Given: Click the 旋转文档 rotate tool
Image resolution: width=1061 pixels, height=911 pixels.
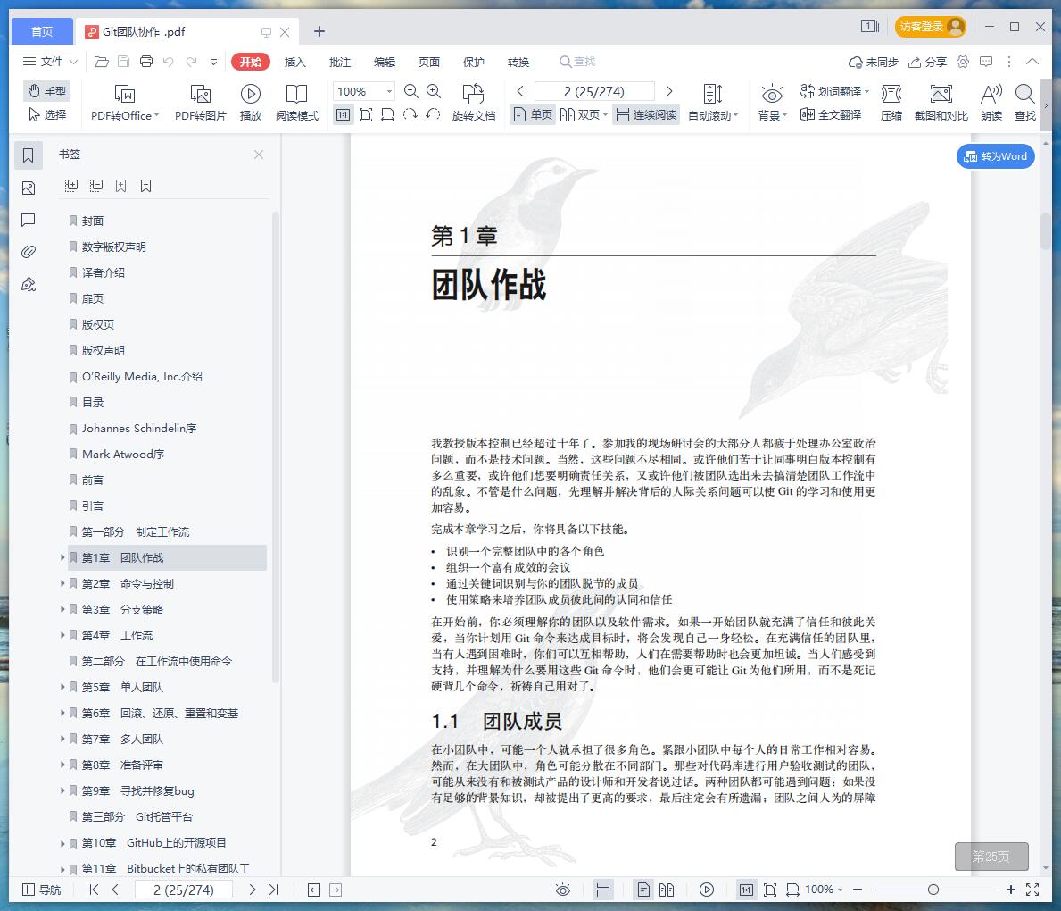Looking at the screenshot, I should pyautogui.click(x=474, y=103).
